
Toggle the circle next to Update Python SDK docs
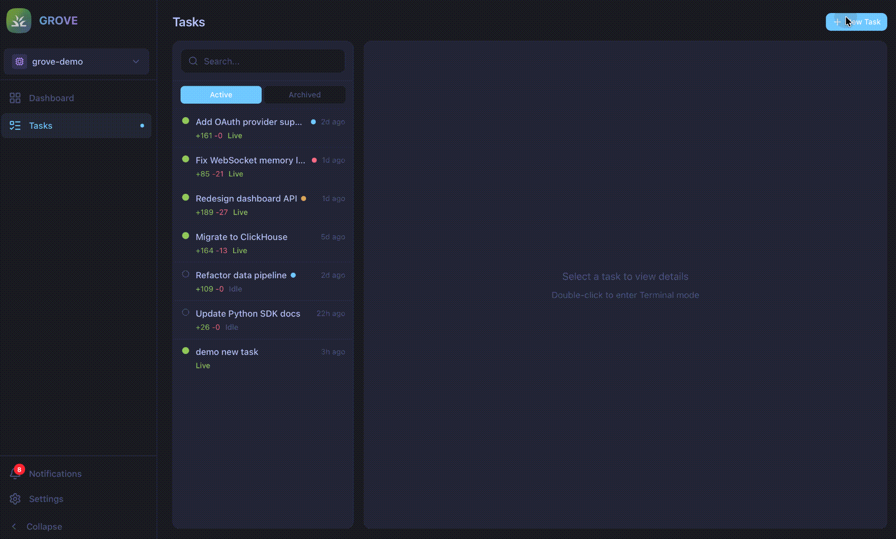186,312
